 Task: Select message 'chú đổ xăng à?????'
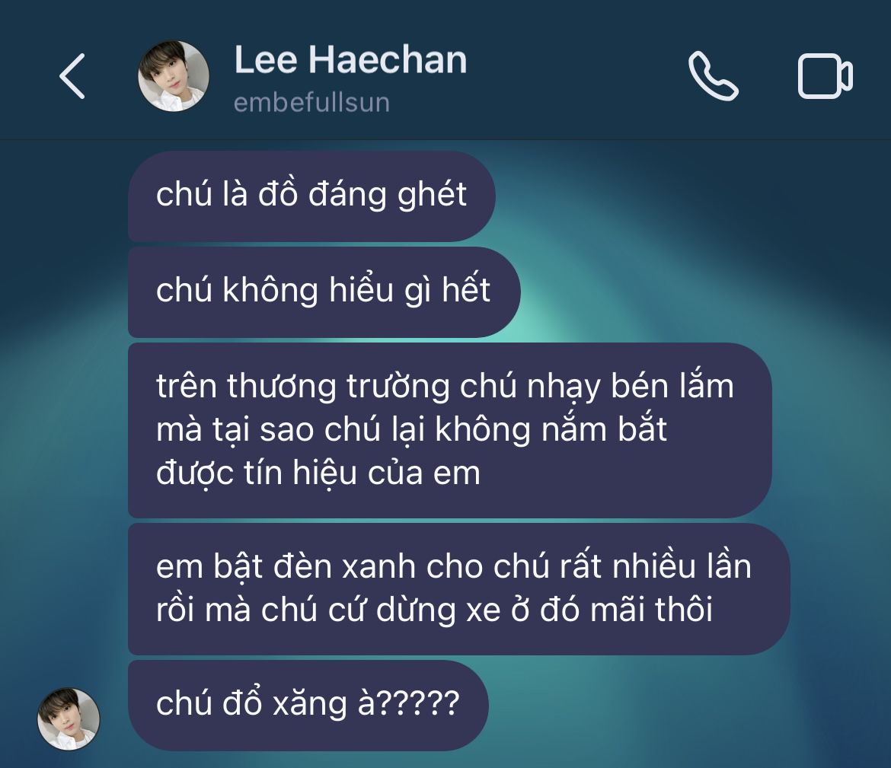pyautogui.click(x=308, y=705)
